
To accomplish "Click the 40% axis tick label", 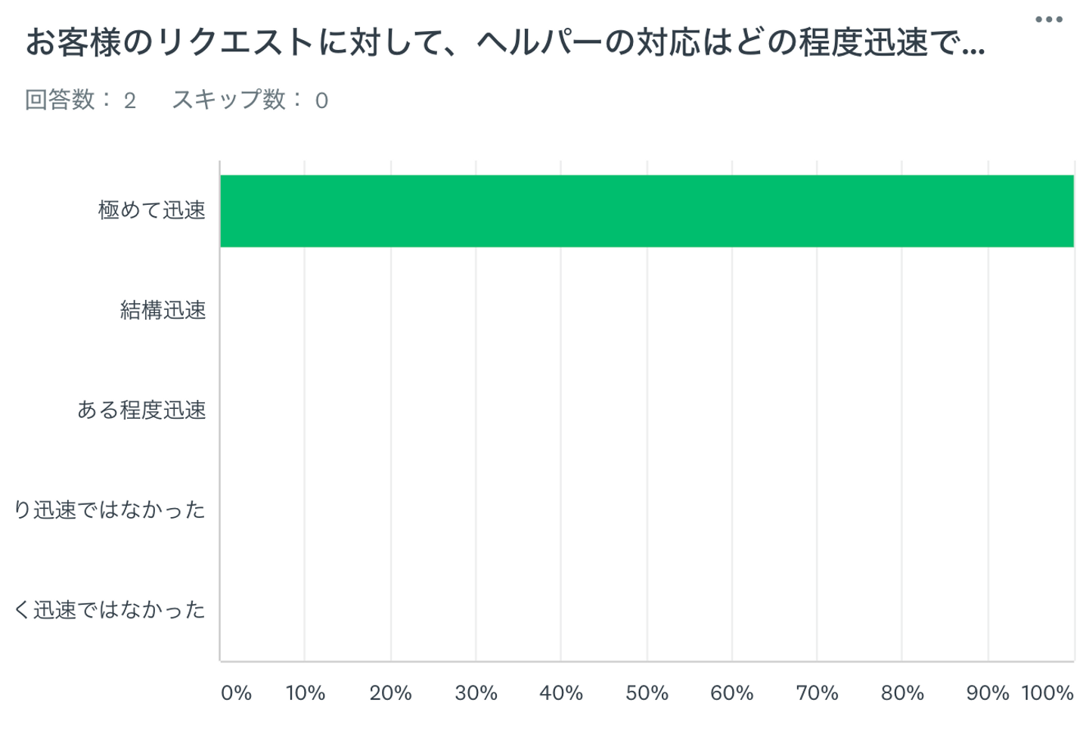I will pyautogui.click(x=560, y=693).
